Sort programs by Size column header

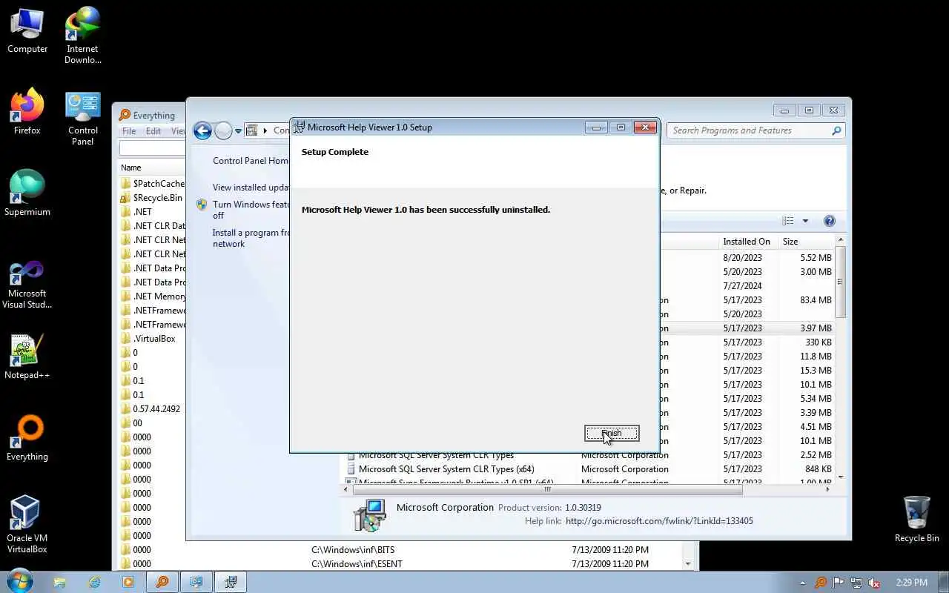tap(807, 242)
